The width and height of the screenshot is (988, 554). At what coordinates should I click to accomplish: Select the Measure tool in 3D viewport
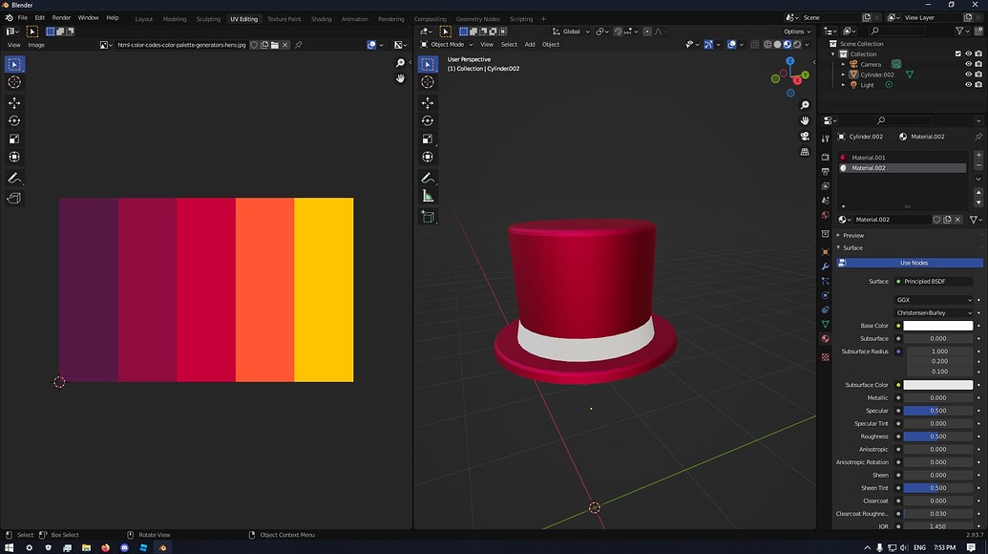point(428,196)
